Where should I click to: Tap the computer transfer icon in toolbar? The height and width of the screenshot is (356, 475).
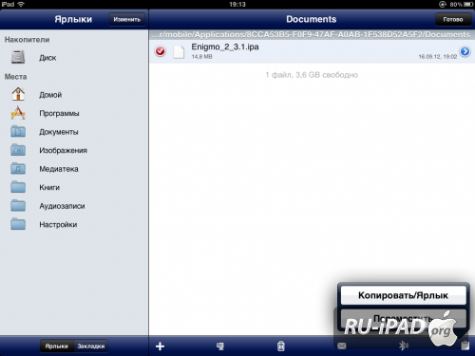coord(220,347)
